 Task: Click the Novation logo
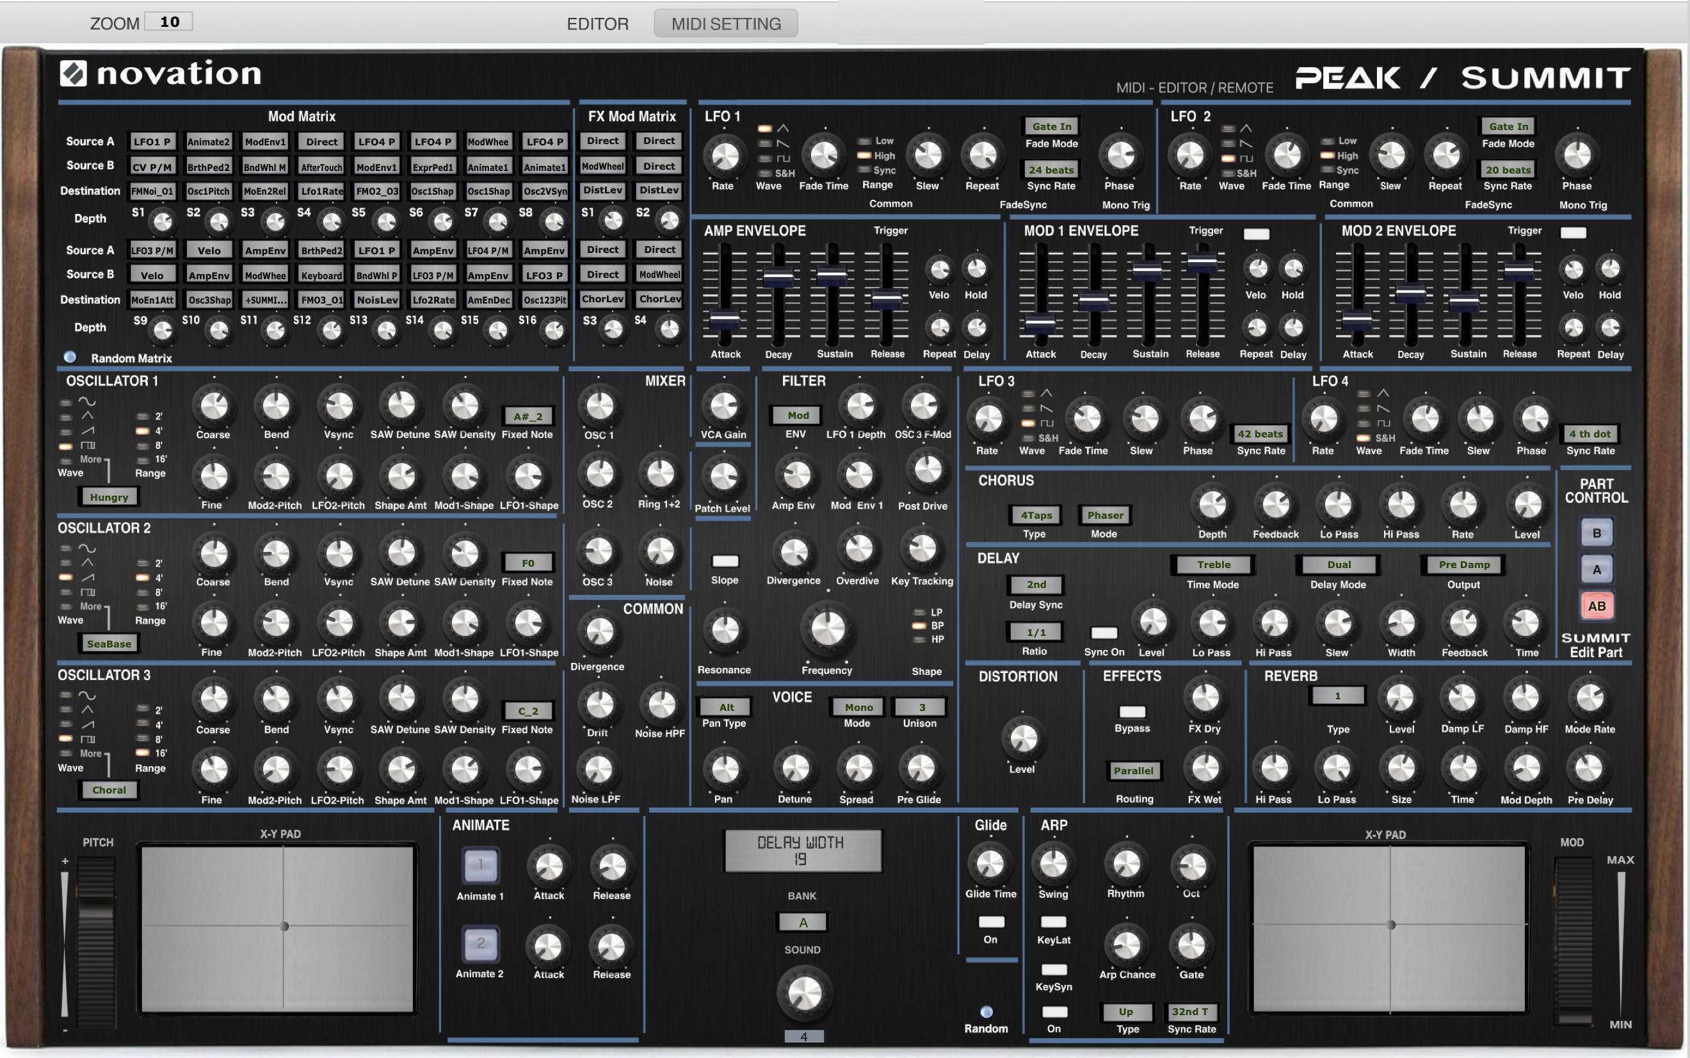161,74
